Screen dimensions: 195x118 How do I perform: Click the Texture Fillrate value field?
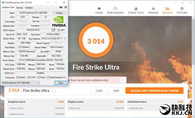[57, 47]
